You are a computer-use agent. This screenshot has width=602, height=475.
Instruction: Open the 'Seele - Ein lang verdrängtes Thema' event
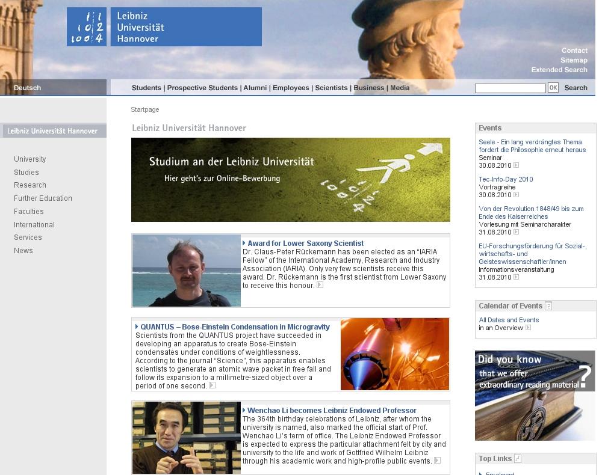(x=532, y=146)
